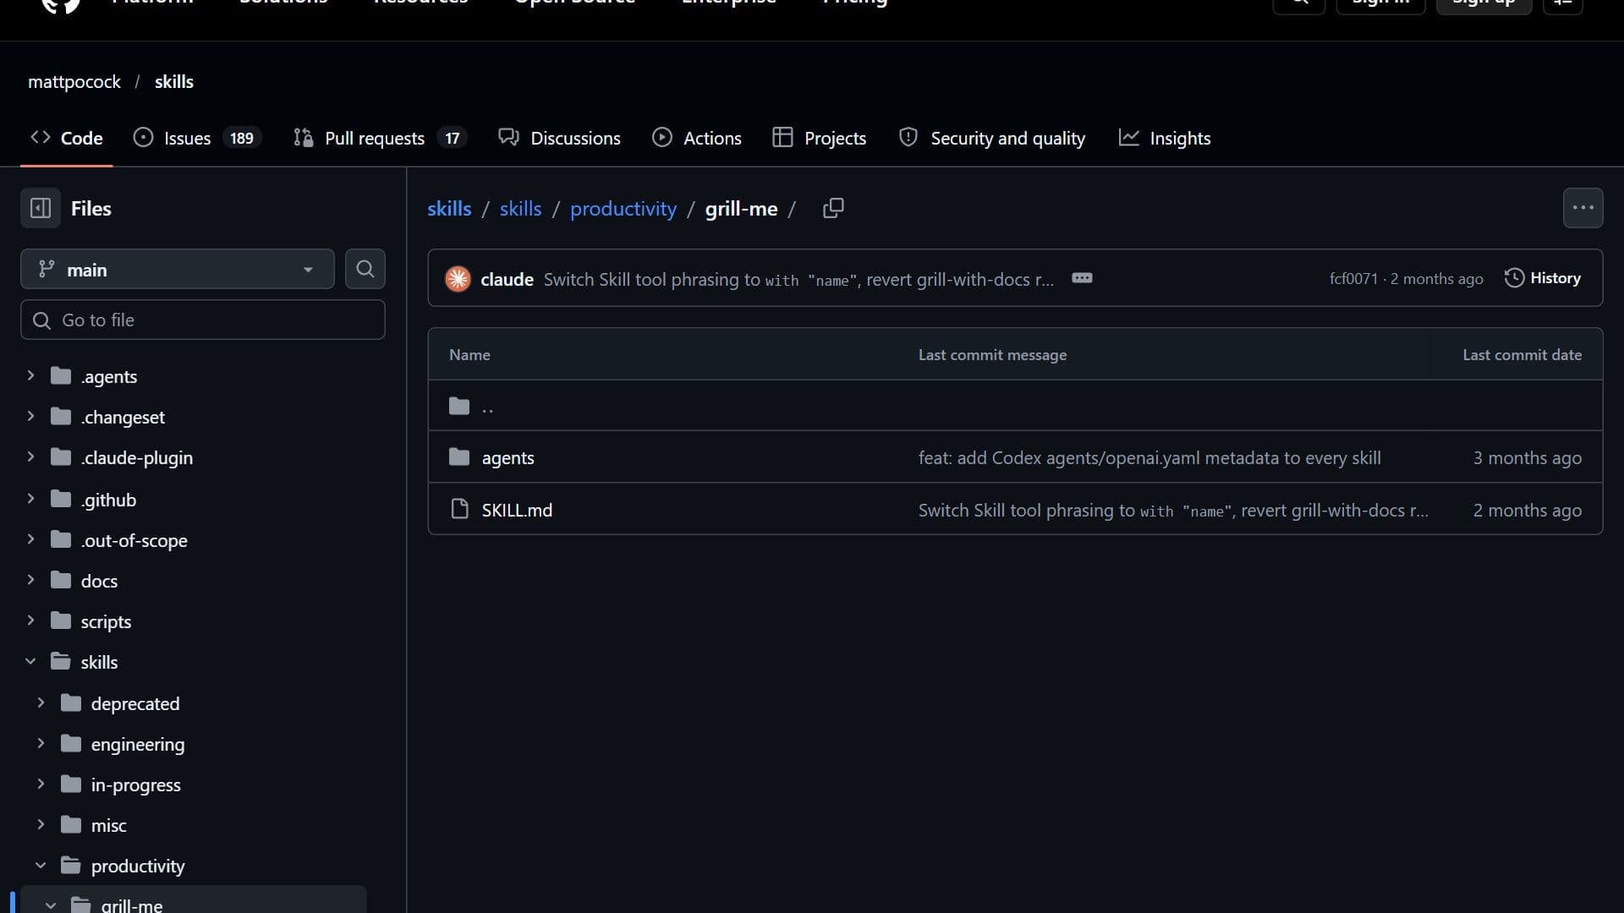Viewport: 1624px width, 913px height.
Task: Expand the deprecated folder
Action: [41, 703]
